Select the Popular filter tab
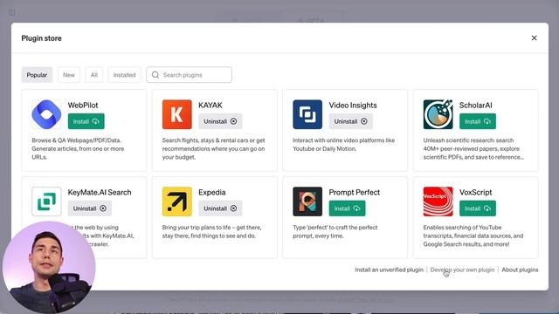This screenshot has width=559, height=314. click(x=37, y=75)
